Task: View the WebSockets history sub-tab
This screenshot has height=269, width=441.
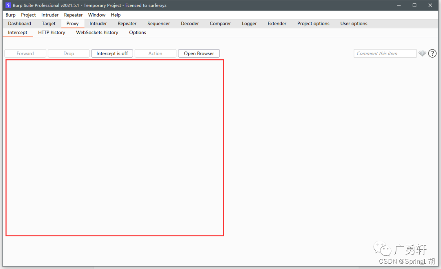Action: point(97,33)
